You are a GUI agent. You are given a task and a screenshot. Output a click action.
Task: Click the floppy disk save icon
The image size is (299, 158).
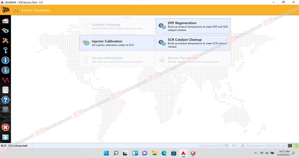pyautogui.click(x=5, y=110)
